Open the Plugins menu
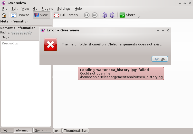The height and width of the screenshot is (134, 193). pyautogui.click(x=47, y=9)
